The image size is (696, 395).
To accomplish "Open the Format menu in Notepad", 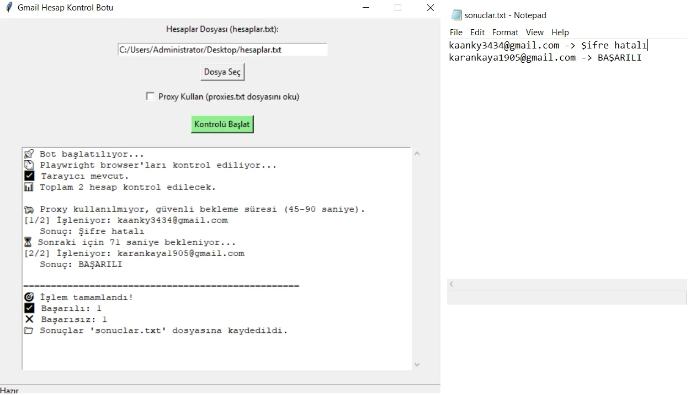I will click(x=505, y=33).
